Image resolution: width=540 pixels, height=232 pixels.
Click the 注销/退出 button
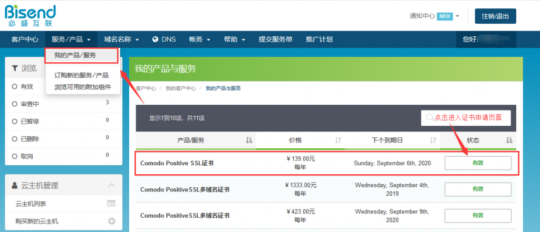pyautogui.click(x=495, y=16)
